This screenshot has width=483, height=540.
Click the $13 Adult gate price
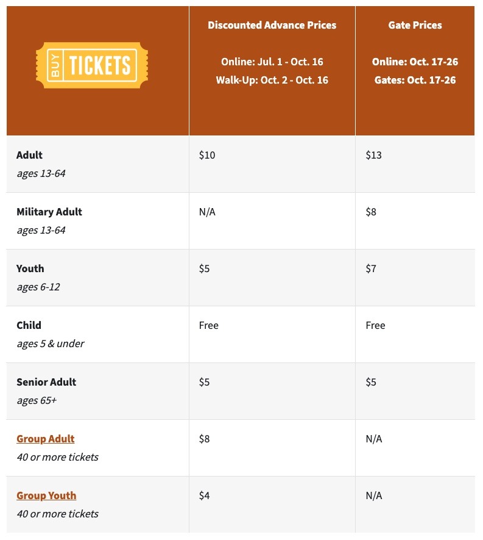click(373, 155)
